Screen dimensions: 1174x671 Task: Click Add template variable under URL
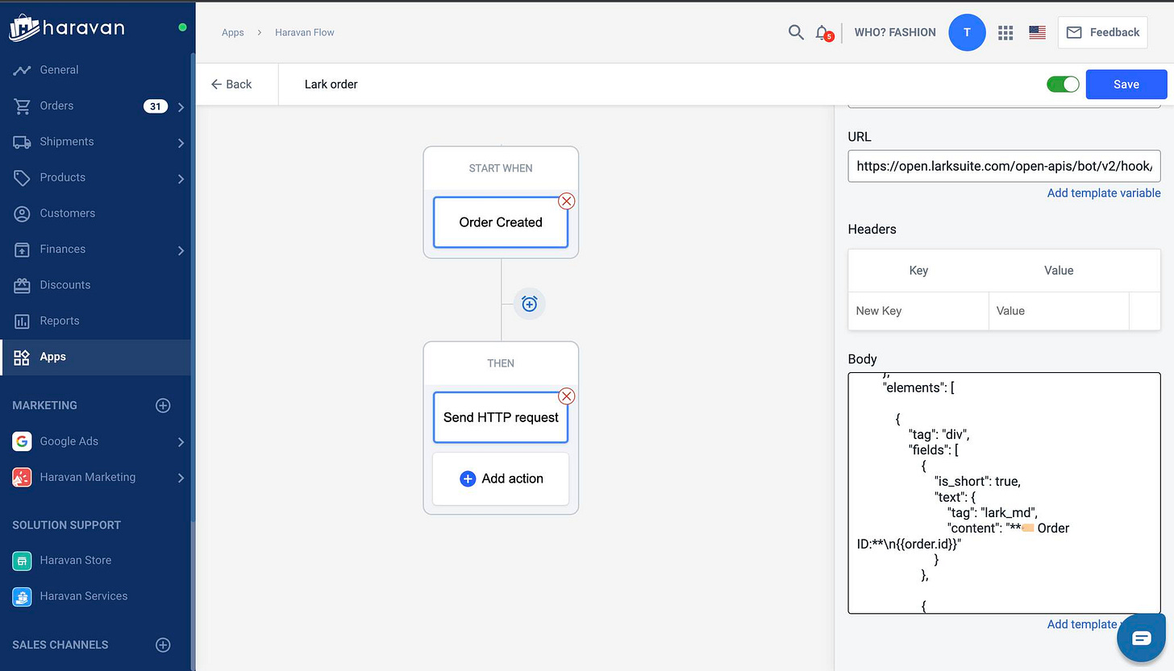(1104, 193)
